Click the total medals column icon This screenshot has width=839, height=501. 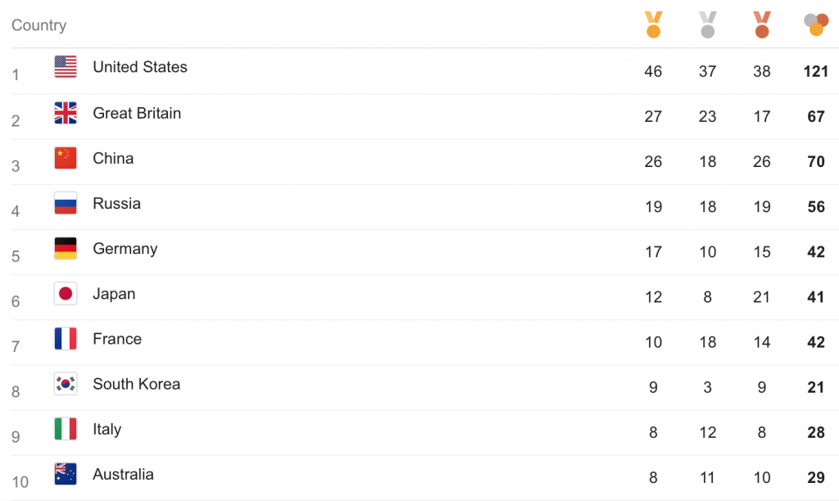coord(816,25)
